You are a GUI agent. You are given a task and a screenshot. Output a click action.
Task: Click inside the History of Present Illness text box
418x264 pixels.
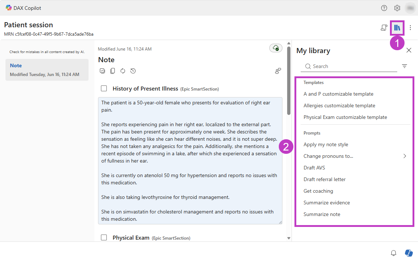[x=190, y=161]
